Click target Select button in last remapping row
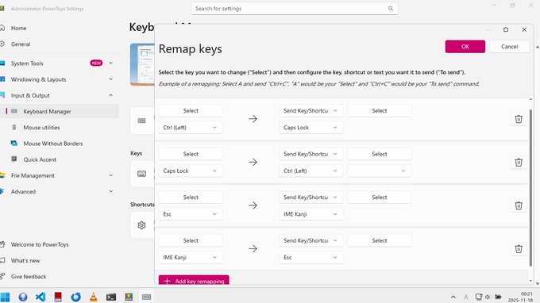Screen dimensions: 540x303 pos(379,241)
